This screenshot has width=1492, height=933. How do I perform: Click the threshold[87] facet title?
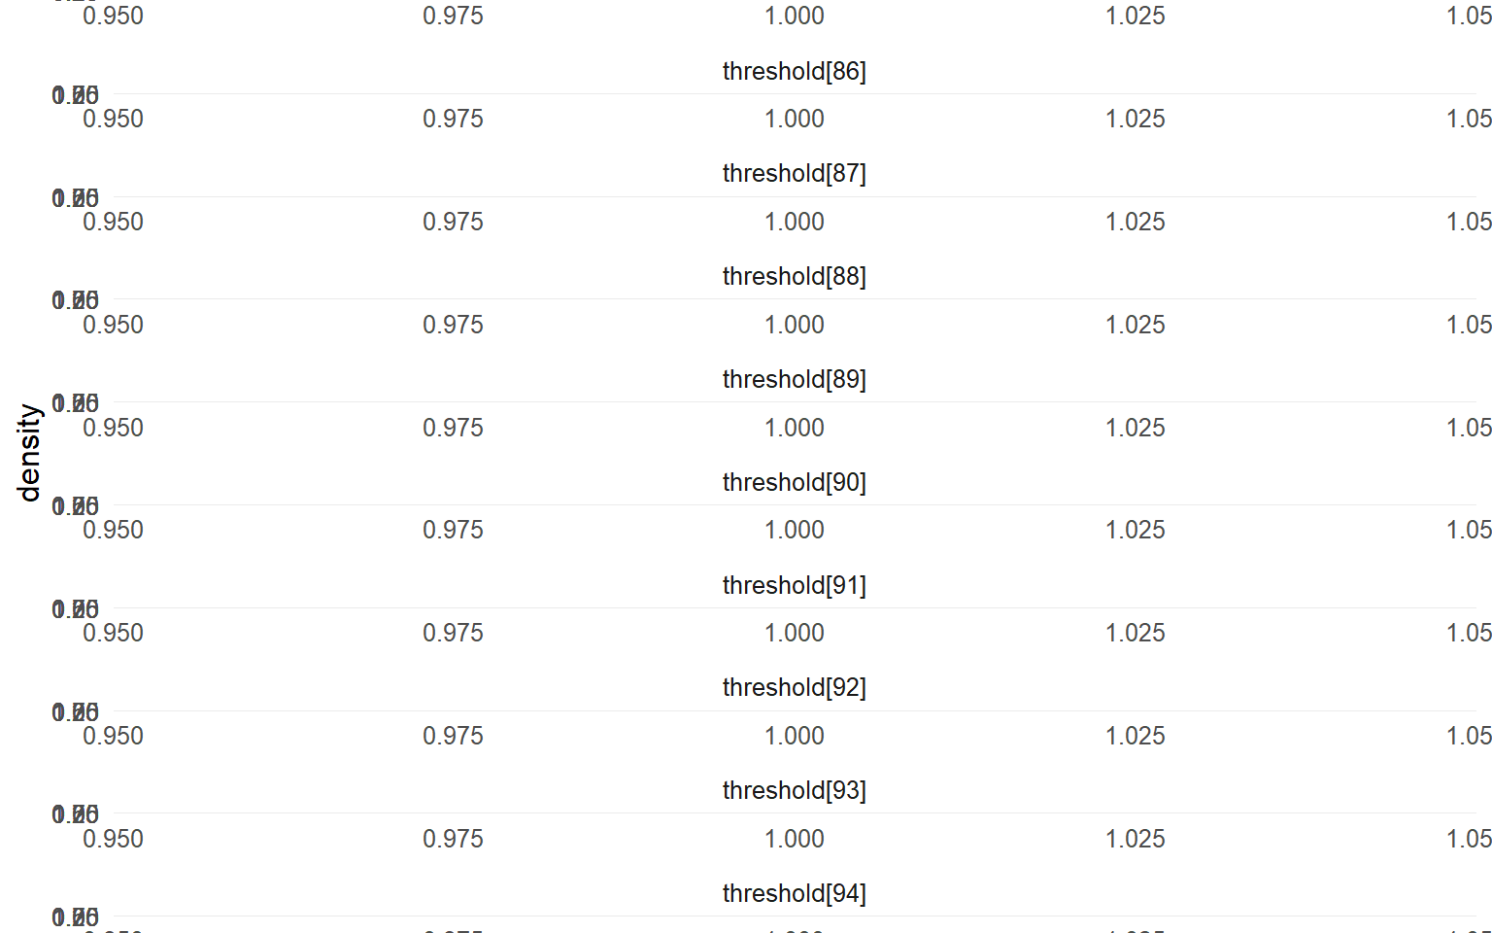794,173
